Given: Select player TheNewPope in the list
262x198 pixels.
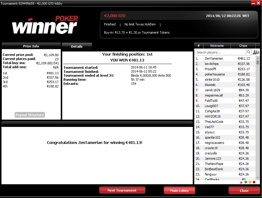Looking at the screenshot, I should (x=225, y=164).
